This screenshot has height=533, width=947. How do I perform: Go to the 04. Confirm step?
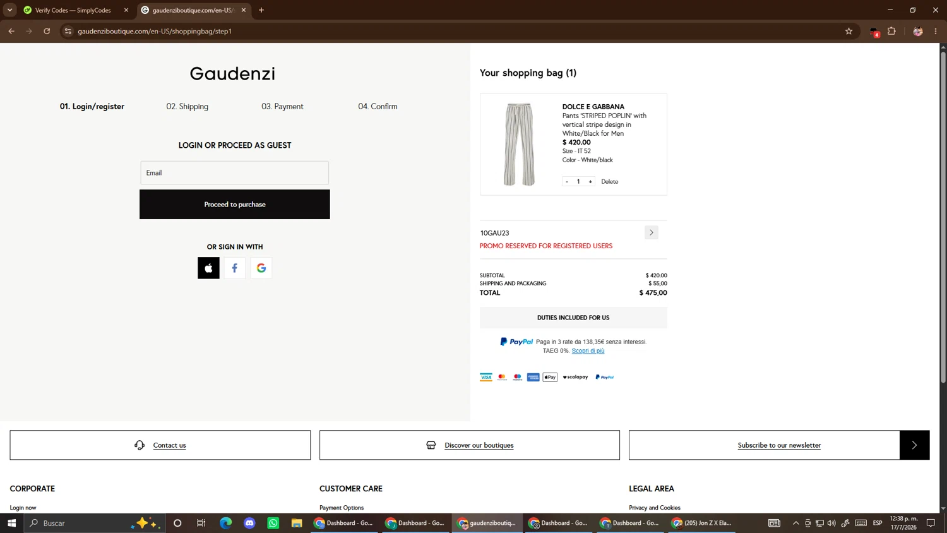click(x=378, y=106)
